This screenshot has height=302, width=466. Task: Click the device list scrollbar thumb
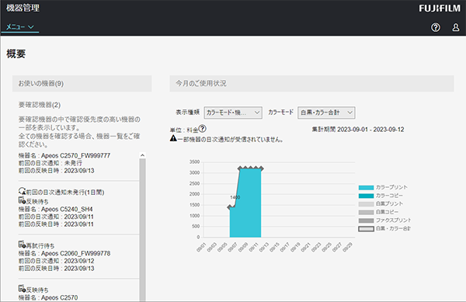click(x=142, y=230)
